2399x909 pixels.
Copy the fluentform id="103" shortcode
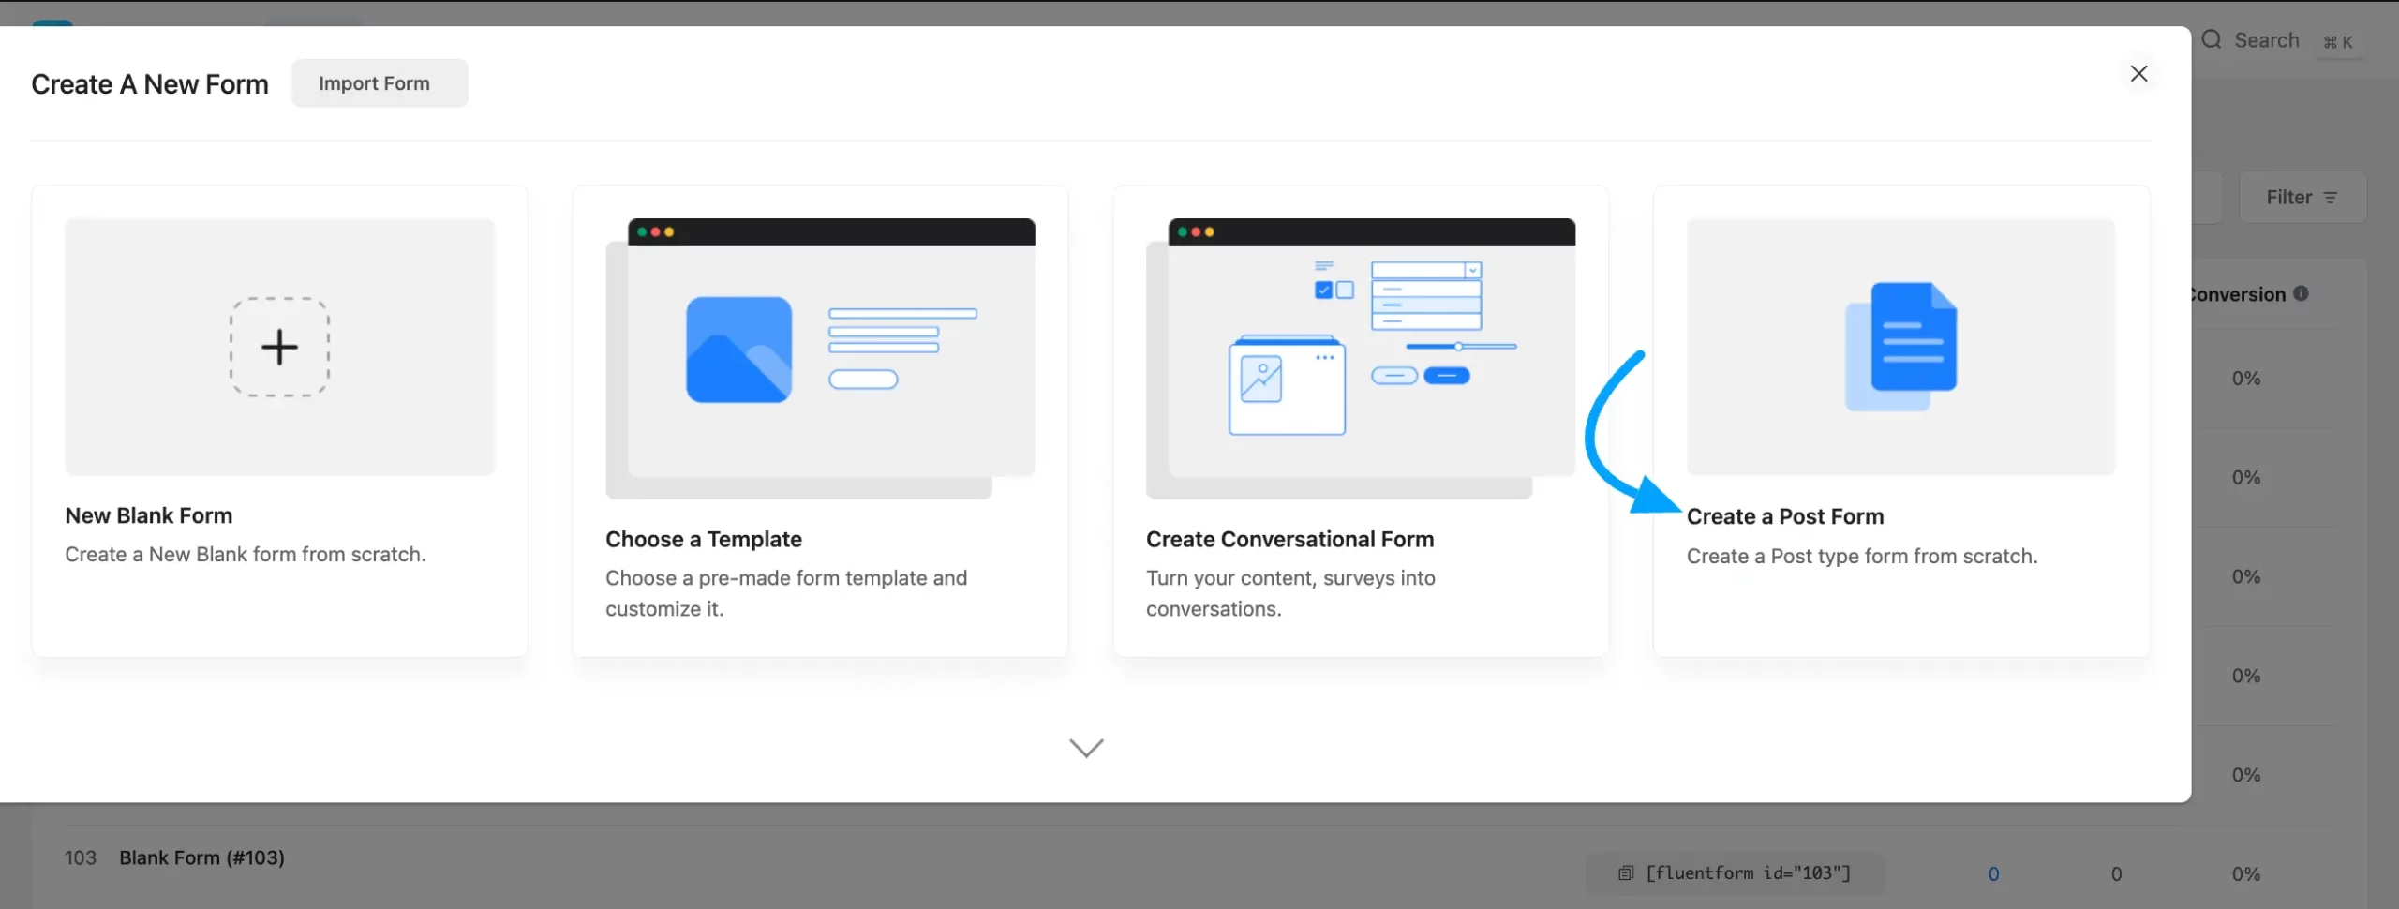1748,872
